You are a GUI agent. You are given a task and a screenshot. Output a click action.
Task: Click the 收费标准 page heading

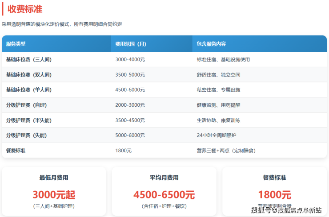click(x=25, y=9)
